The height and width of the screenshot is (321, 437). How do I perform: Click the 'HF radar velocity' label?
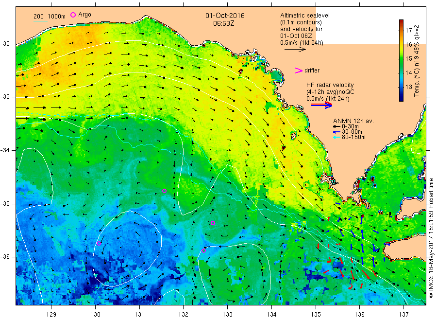click(330, 85)
